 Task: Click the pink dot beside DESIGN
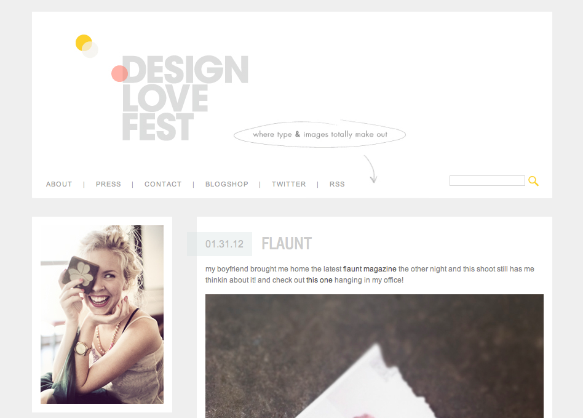click(x=120, y=74)
